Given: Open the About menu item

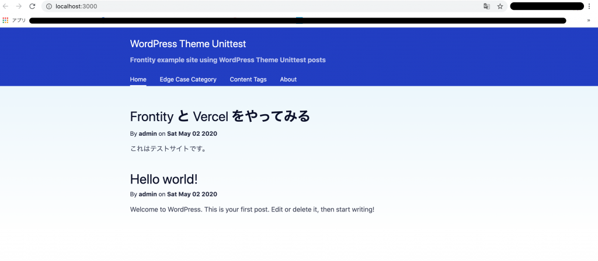Looking at the screenshot, I should coord(288,79).
